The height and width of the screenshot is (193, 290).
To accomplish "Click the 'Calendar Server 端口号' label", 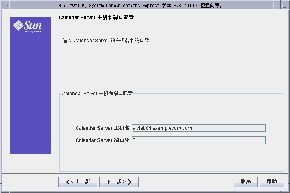I will (x=102, y=140).
